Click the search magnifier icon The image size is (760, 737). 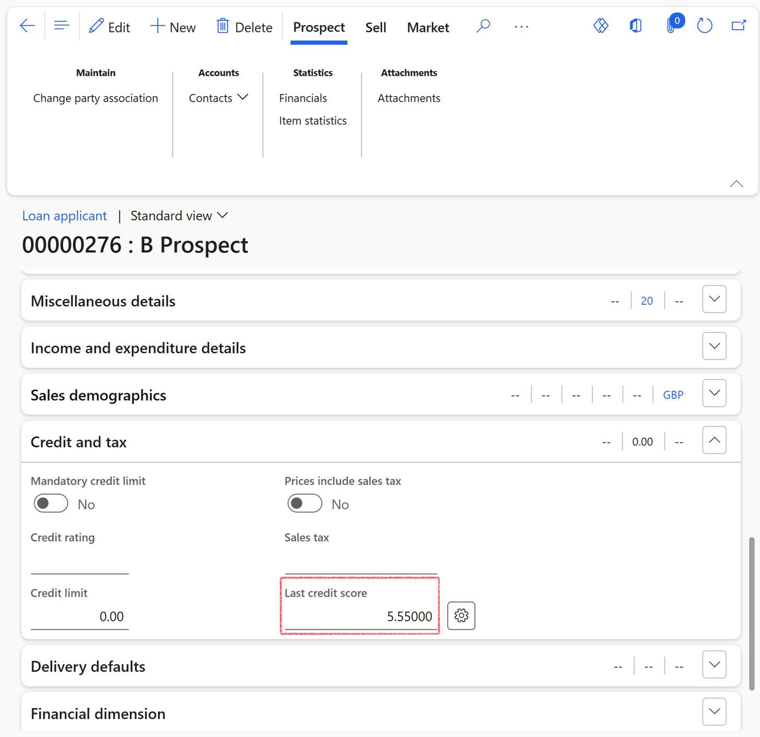tap(483, 26)
